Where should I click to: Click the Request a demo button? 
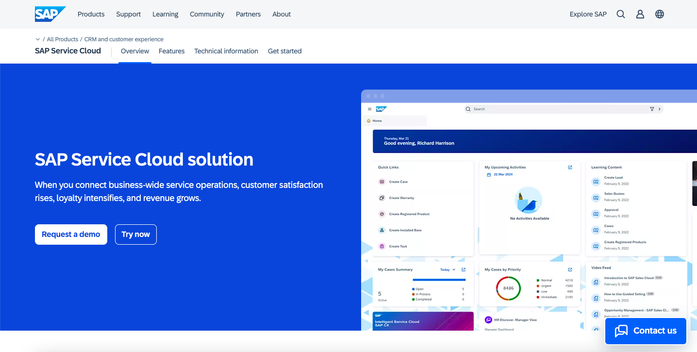(71, 235)
